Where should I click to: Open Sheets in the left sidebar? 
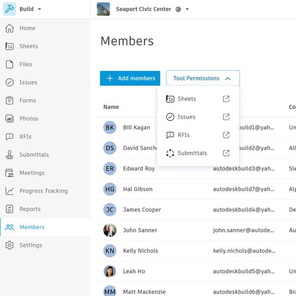click(28, 46)
